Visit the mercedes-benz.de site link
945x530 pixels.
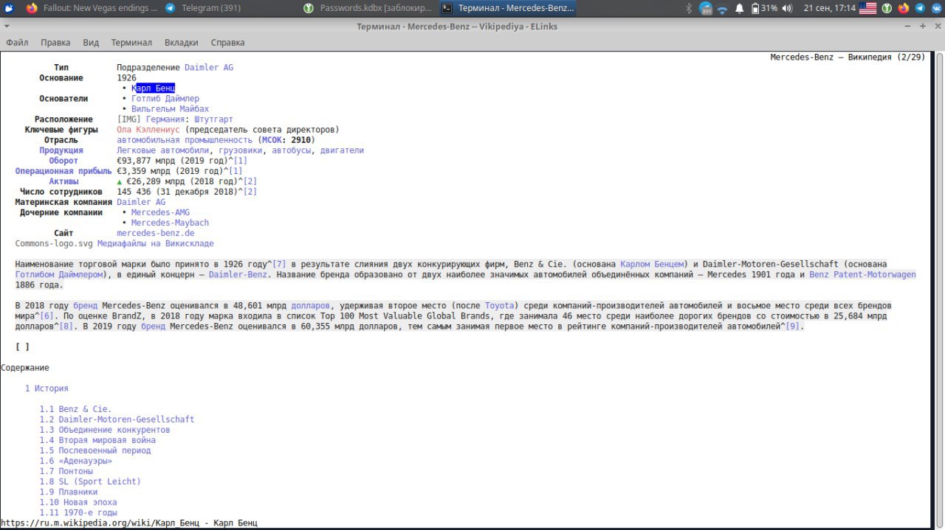click(156, 232)
